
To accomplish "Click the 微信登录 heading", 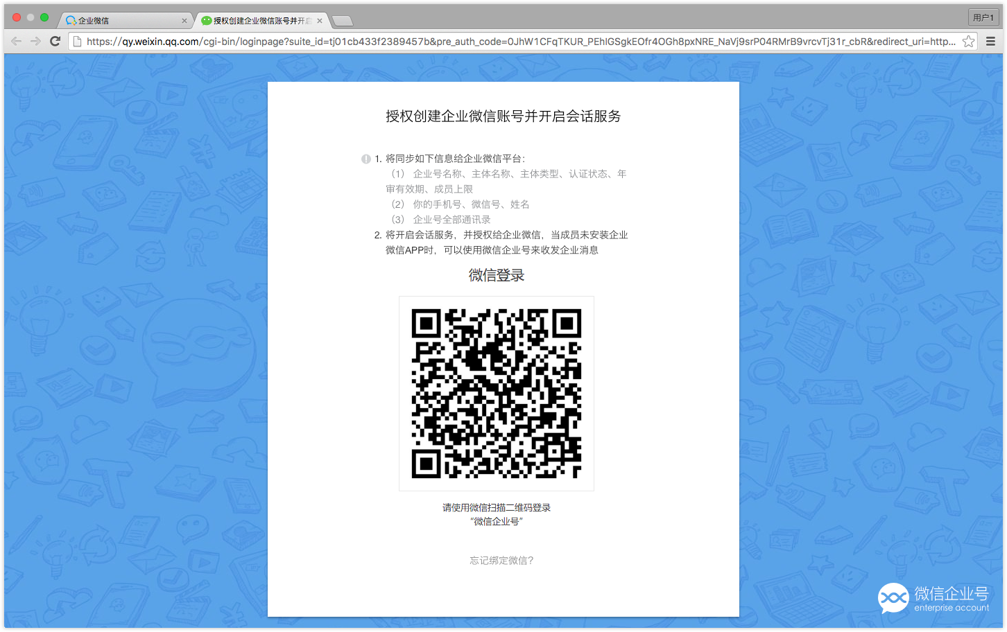I will [497, 276].
